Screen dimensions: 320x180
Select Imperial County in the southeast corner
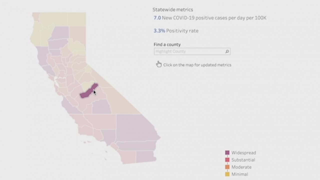click(145, 156)
